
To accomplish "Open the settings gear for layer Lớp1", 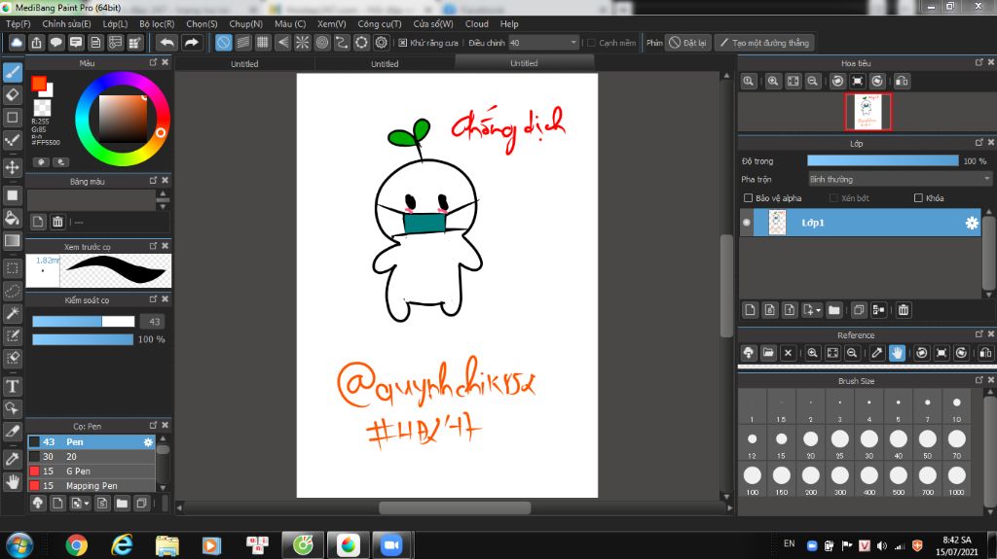I will click(x=971, y=223).
